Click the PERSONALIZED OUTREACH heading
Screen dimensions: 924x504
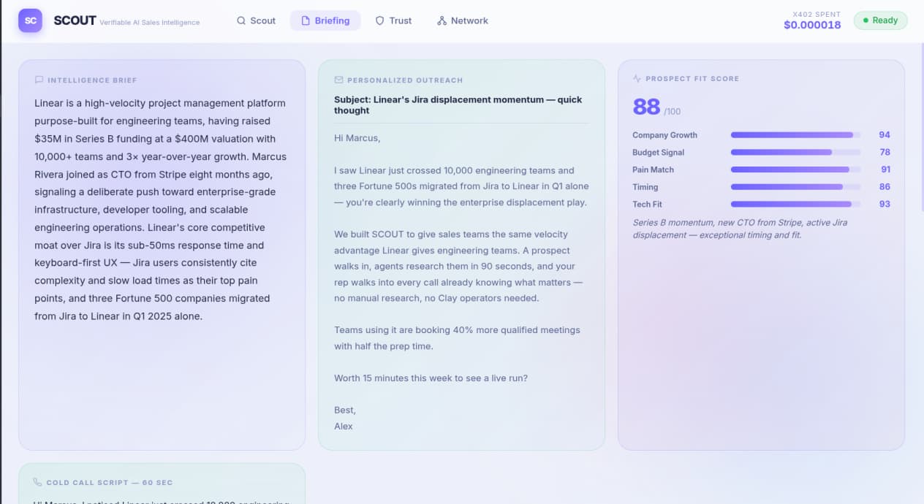tap(405, 80)
